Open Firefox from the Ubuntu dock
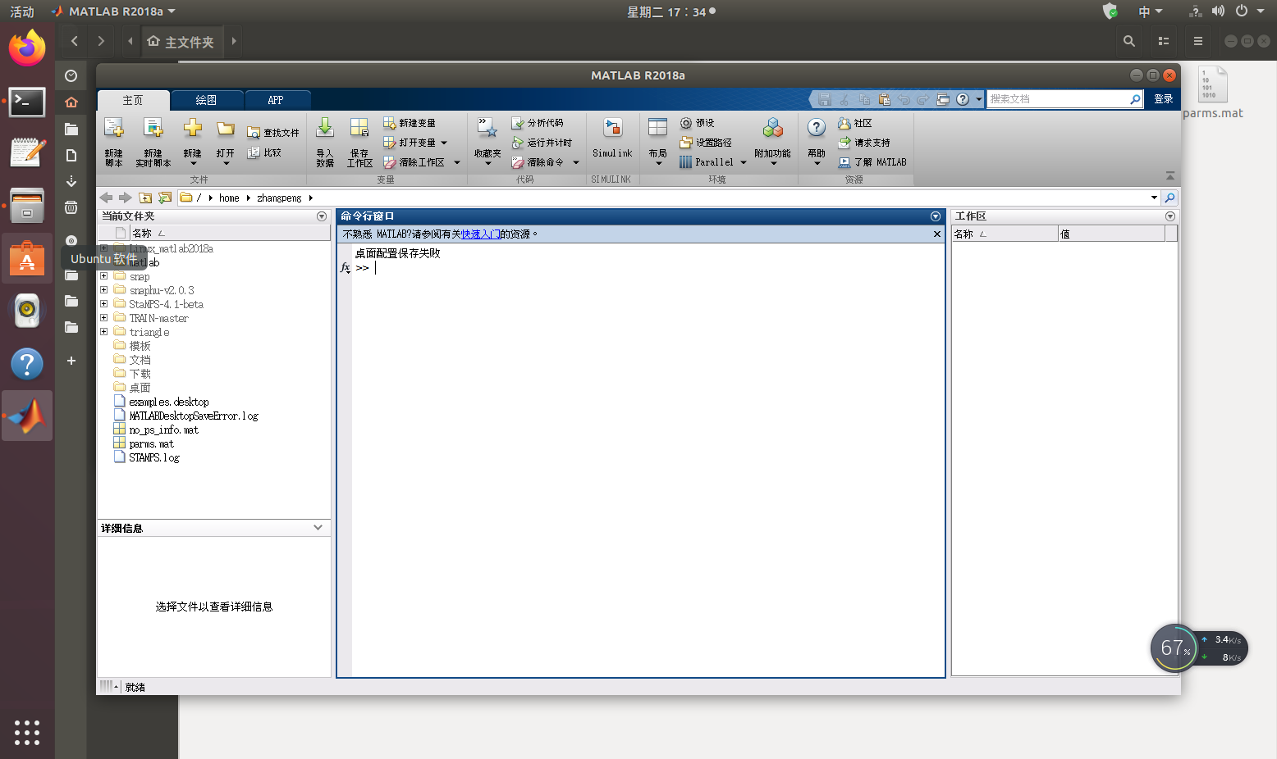 [27, 48]
